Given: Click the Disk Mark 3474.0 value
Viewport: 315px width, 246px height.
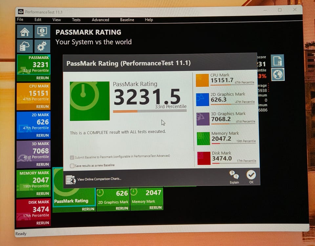Looking at the screenshot, I should [x=222, y=159].
